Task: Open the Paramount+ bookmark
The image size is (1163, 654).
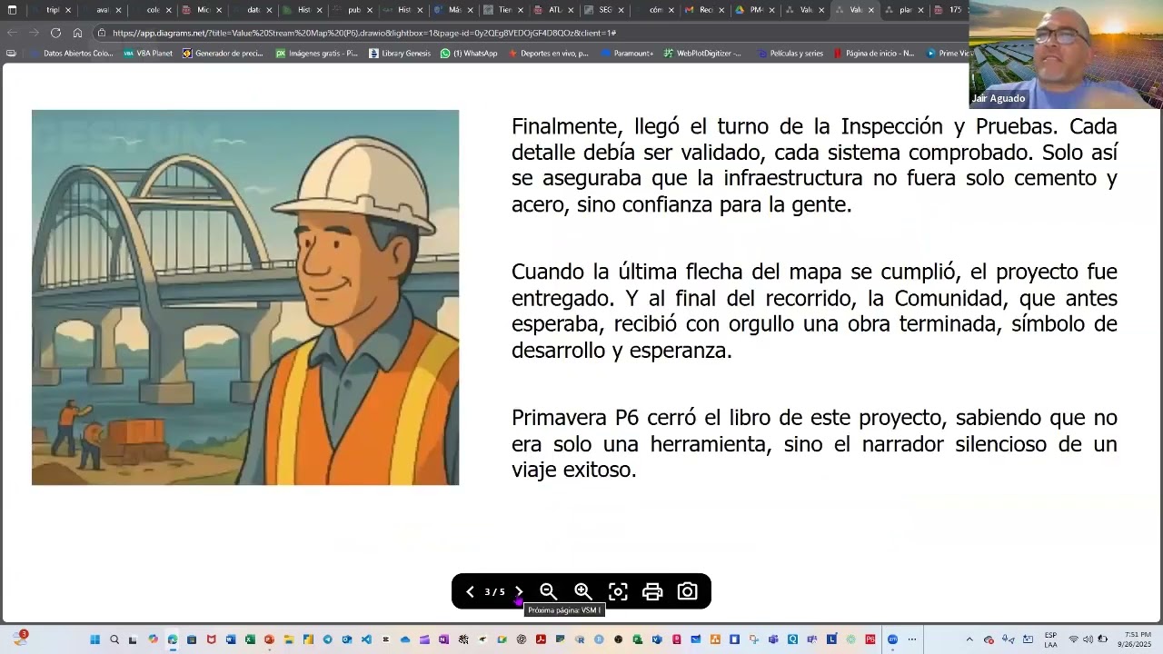Action: [x=627, y=54]
